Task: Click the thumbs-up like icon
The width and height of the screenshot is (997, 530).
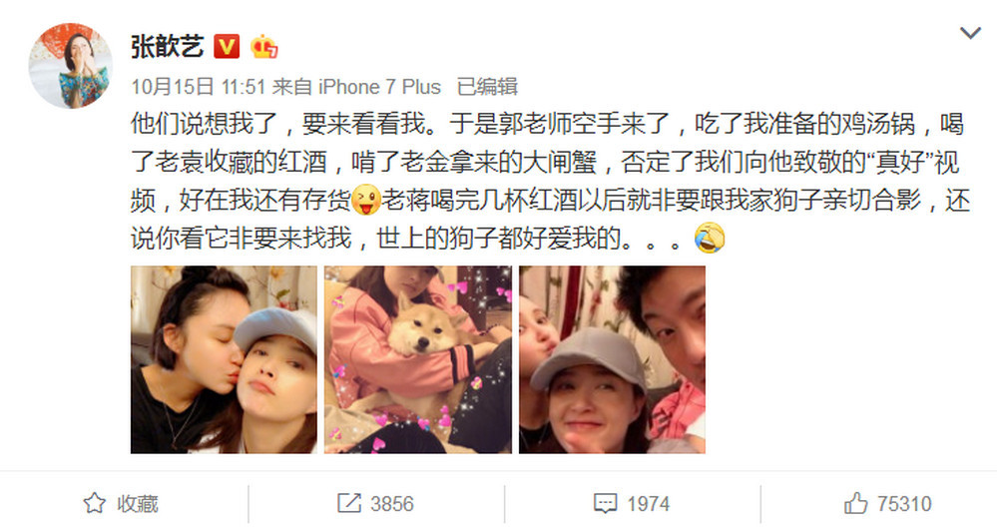Action: (856, 503)
